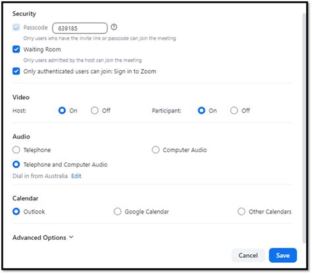Click the vertical scrollbar on the right
The height and width of the screenshot is (274, 312).
point(304,128)
